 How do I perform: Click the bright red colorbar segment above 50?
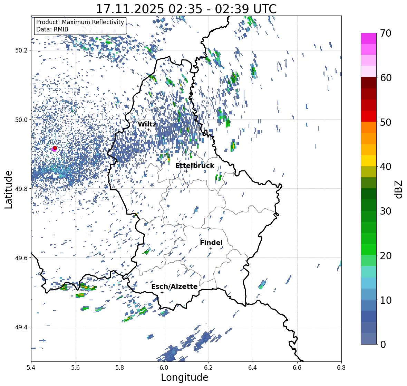pyautogui.click(x=369, y=116)
